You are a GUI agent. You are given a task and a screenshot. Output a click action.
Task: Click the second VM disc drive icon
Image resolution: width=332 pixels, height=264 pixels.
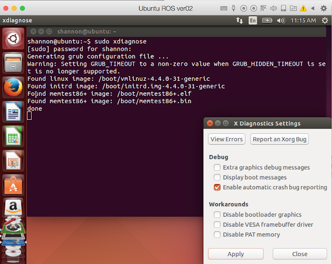pos(254,8)
